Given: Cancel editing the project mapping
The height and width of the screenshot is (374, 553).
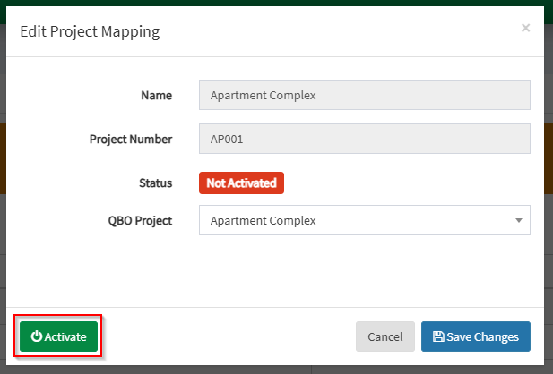Looking at the screenshot, I should [385, 336].
